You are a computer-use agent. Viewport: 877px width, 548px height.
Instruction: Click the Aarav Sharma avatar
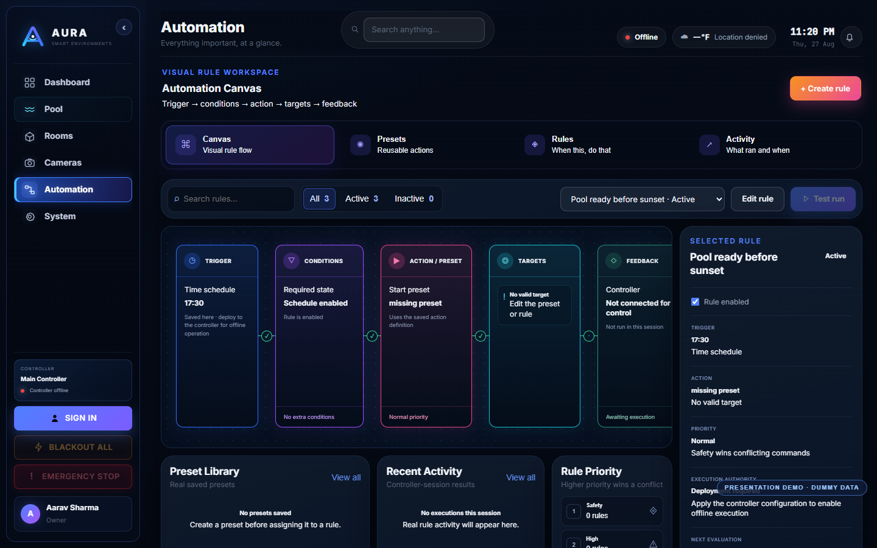[x=30, y=514]
